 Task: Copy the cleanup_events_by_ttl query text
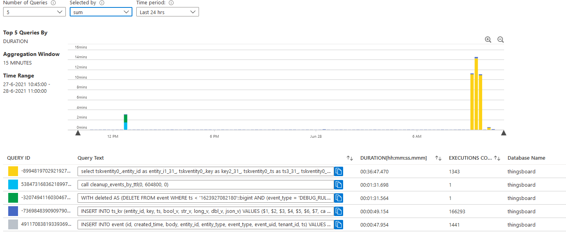tap(338, 185)
